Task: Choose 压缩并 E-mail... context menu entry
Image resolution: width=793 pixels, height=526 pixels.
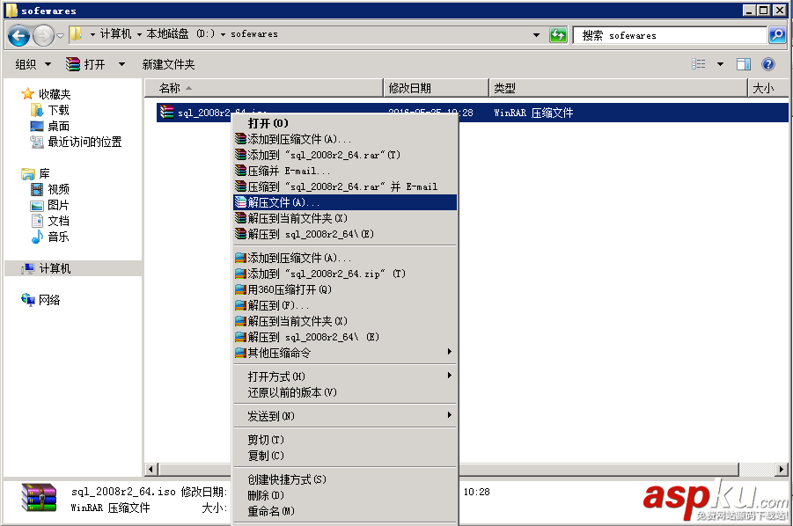Action: 345,171
